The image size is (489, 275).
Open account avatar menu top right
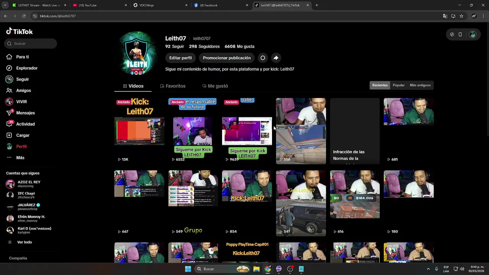[473, 34]
